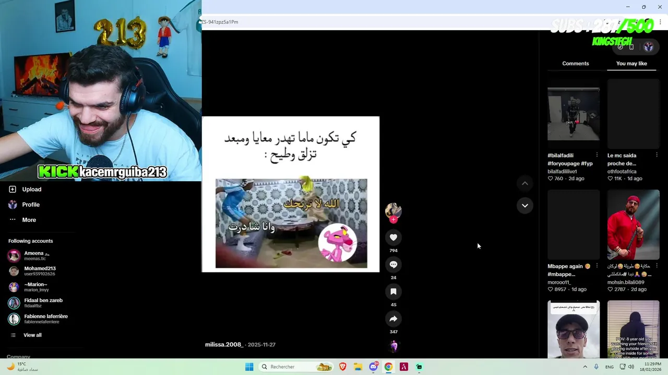
Task: Like the video with the heart icon
Action: (x=393, y=238)
